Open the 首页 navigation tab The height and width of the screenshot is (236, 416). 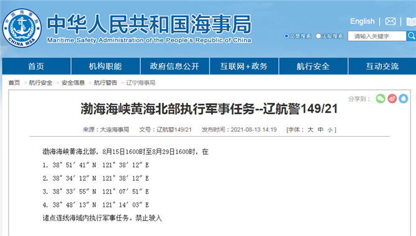pyautogui.click(x=37, y=66)
